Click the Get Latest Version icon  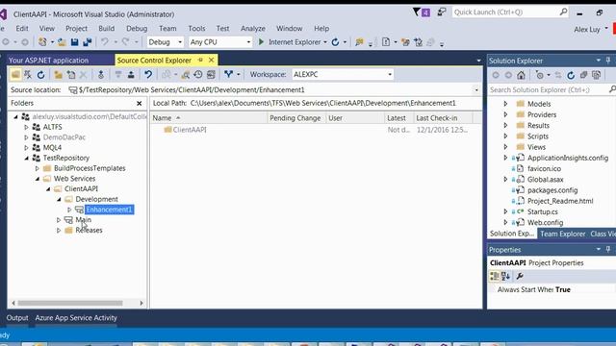pyautogui.click(x=100, y=75)
